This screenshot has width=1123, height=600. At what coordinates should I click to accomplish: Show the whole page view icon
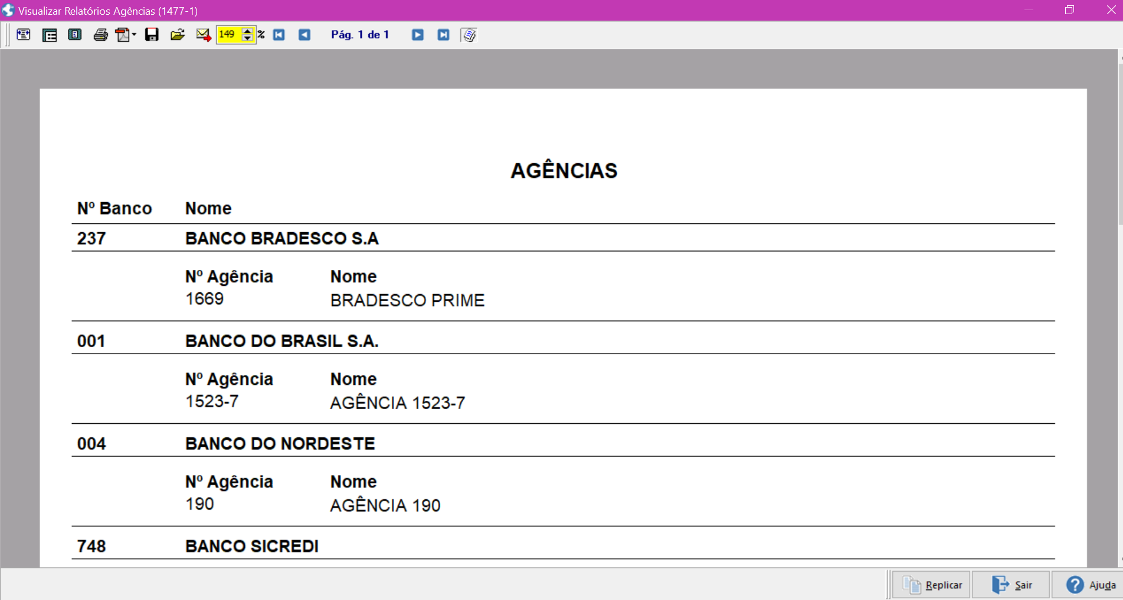[x=75, y=35]
